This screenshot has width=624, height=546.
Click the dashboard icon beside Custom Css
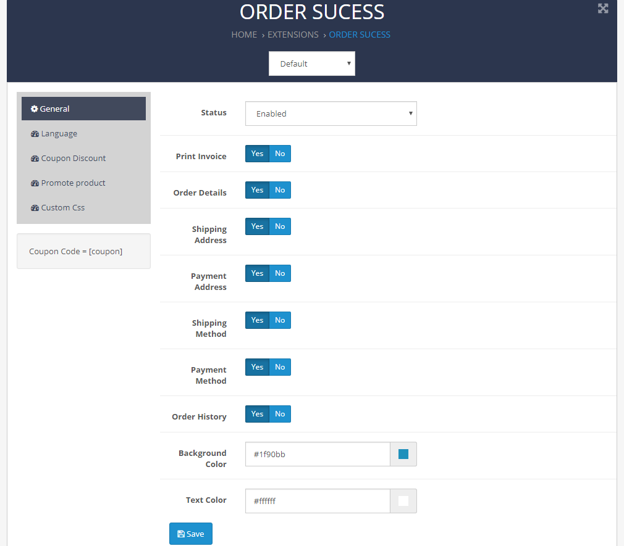tap(35, 208)
